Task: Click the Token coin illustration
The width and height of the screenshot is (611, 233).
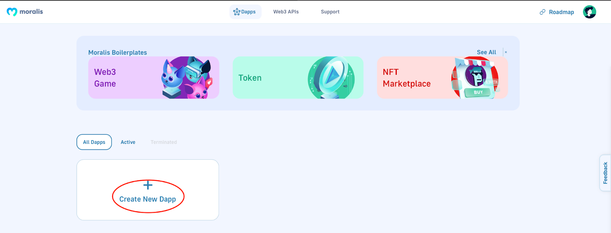Action: pyautogui.click(x=331, y=78)
